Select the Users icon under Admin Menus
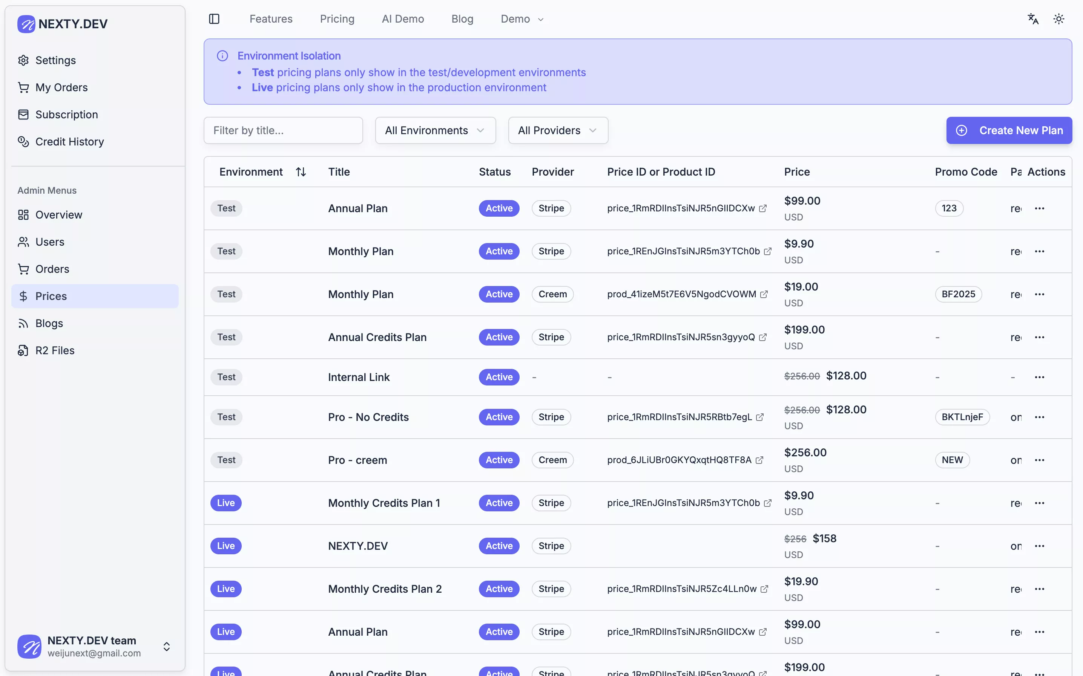This screenshot has height=676, width=1083. pyautogui.click(x=23, y=242)
